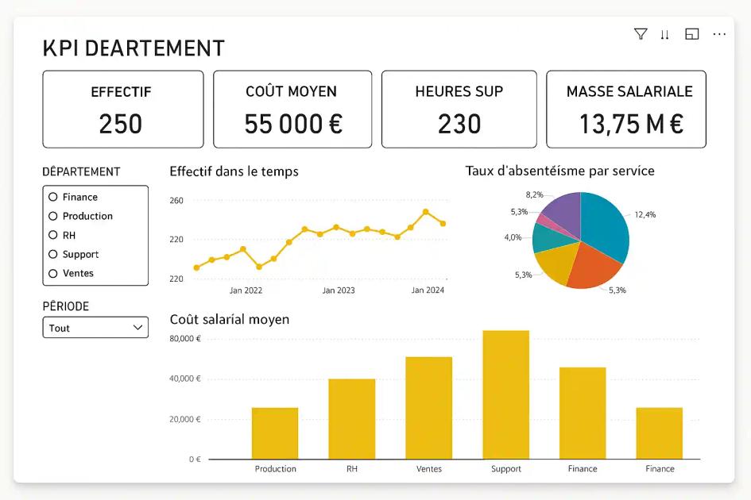
Task: Click the sort icon in the header
Action: point(666,34)
